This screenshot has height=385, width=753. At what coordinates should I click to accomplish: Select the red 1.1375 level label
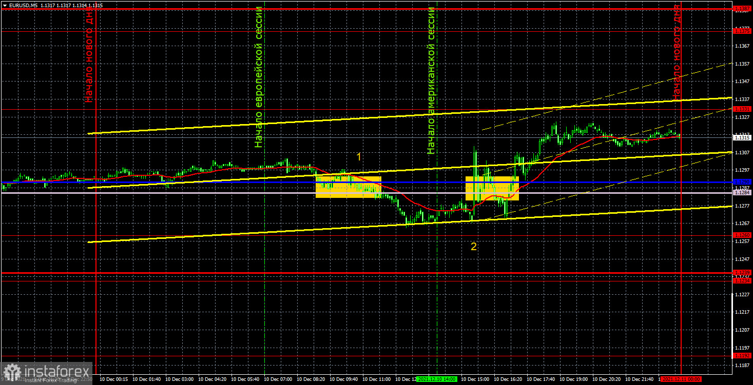pos(743,31)
